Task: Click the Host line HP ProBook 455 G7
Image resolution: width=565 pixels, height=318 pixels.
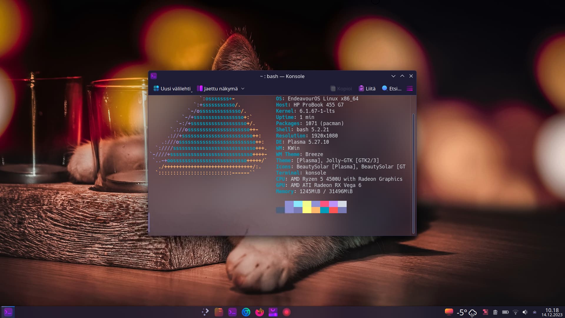Action: click(310, 105)
